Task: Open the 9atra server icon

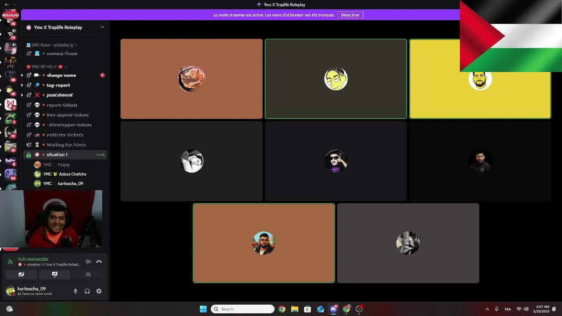Action: [x=11, y=161]
